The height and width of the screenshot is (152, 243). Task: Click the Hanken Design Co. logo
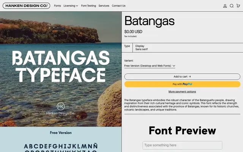click(26, 6)
